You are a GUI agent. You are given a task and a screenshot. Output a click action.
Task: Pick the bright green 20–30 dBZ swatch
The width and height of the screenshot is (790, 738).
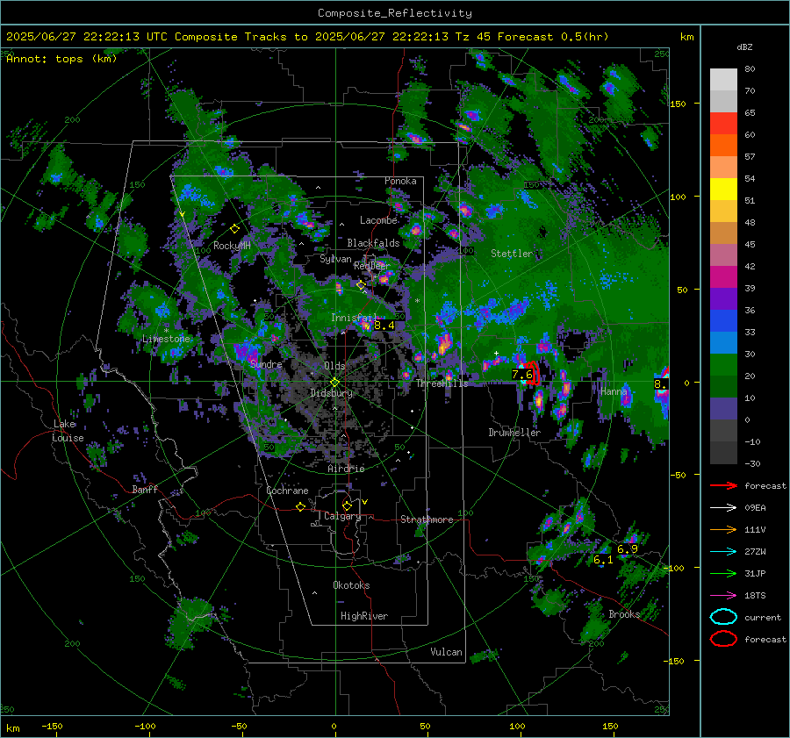point(723,365)
